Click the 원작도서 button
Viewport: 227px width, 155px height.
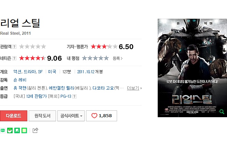tap(42, 116)
